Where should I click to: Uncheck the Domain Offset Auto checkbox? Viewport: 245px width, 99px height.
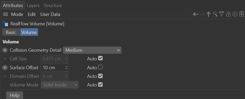101,76
